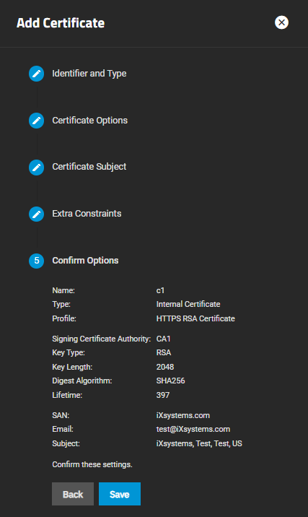Viewport: 308px width, 517px height.
Task: Click the Lifetime value 397
Action: [163, 395]
